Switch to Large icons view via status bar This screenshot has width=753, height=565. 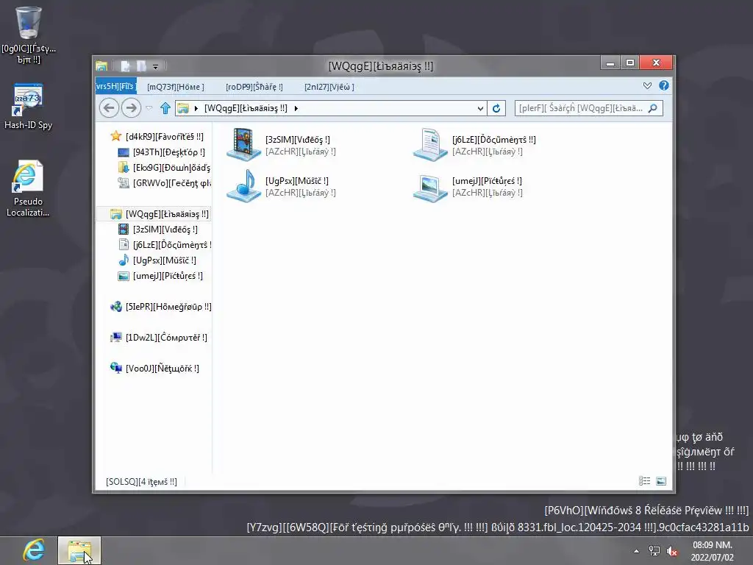point(661,481)
